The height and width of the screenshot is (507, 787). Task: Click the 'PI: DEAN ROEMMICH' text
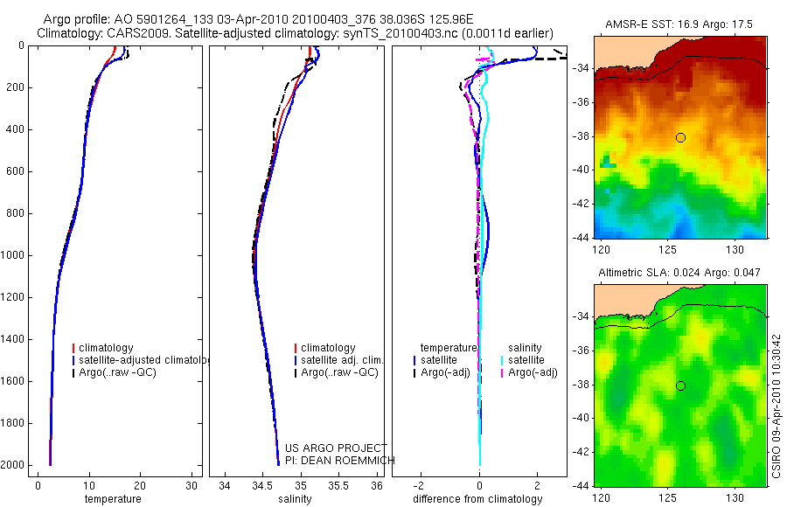point(340,461)
